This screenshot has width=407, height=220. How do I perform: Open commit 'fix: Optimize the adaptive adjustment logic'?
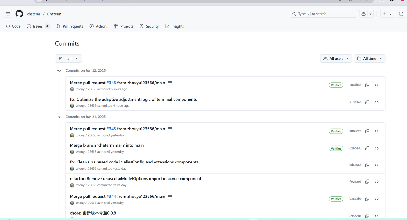click(x=133, y=99)
